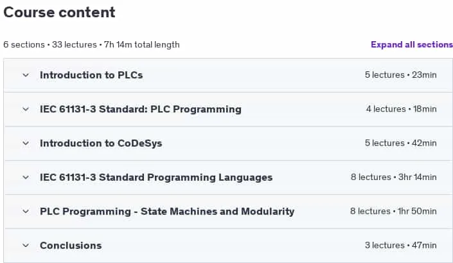The image size is (453, 263).
Task: Click the Course content heading
Action: pos(59,12)
